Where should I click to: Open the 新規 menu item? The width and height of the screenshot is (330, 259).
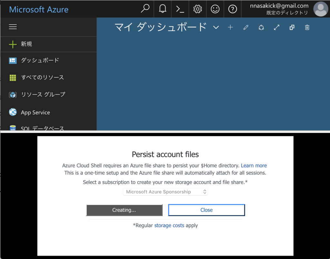48,44
